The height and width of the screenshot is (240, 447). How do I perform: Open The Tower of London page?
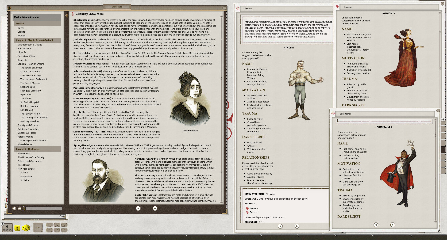click(x=31, y=68)
